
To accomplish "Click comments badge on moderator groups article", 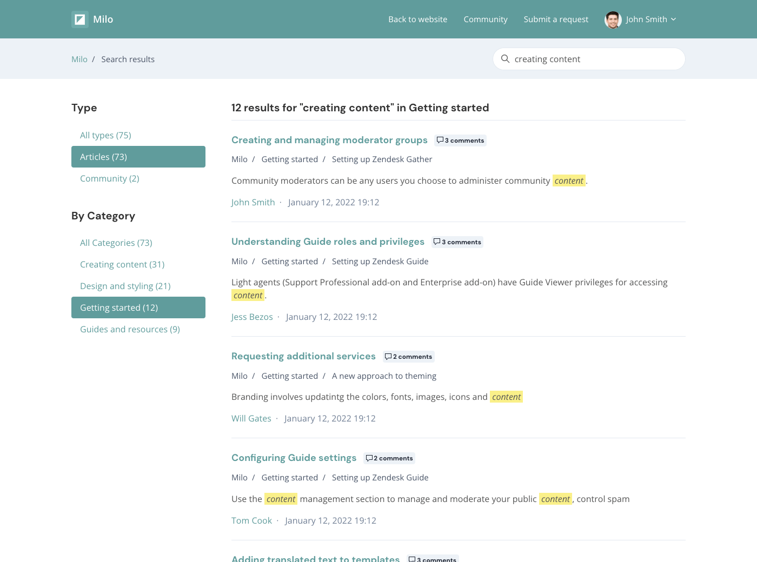I will (460, 140).
